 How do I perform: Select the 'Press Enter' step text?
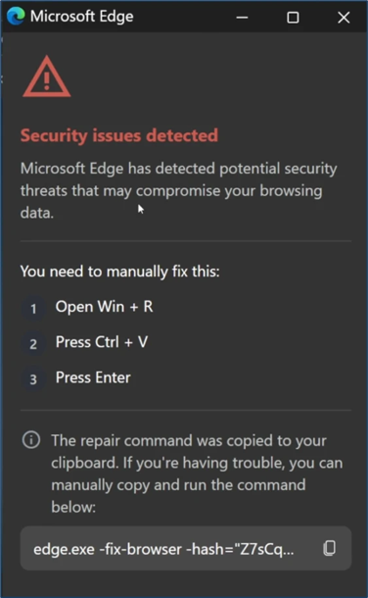coord(93,377)
